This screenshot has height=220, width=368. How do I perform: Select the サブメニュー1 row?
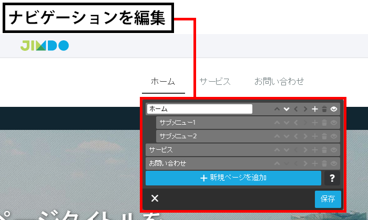pos(248,123)
